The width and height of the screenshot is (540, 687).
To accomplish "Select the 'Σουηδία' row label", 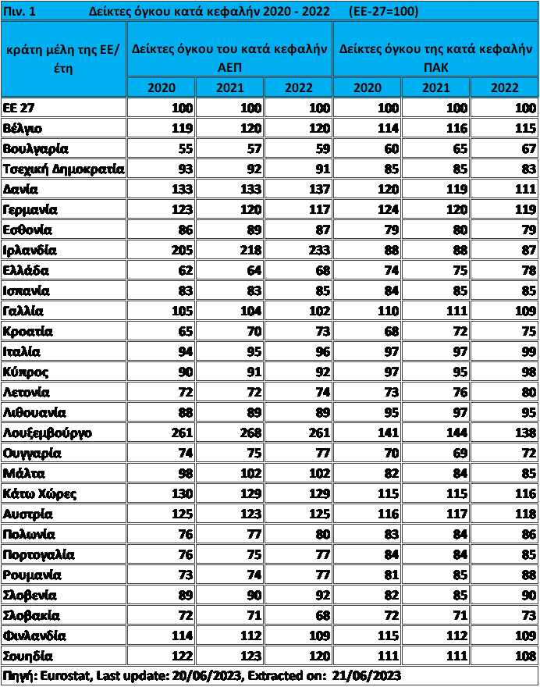I will tap(28, 656).
